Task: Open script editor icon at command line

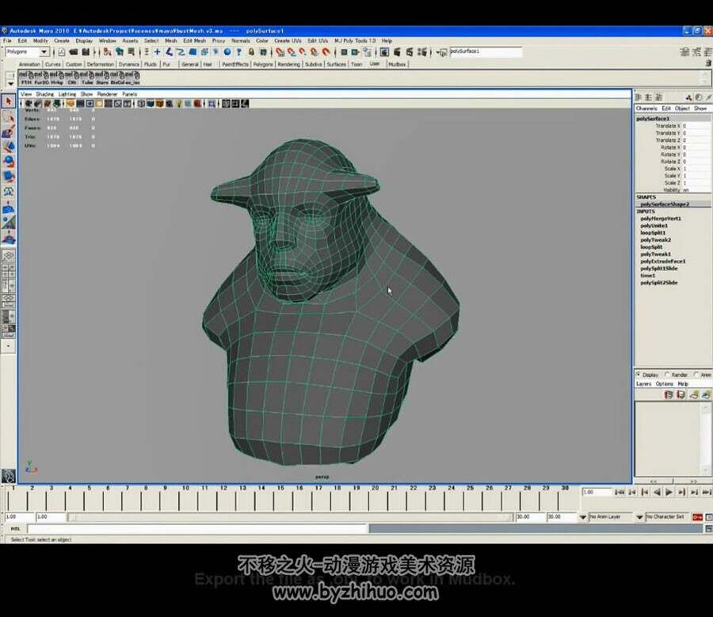Action: coord(708,529)
